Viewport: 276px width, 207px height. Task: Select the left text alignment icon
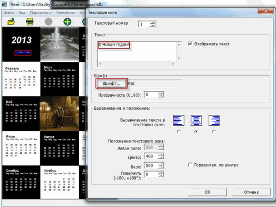178,120
